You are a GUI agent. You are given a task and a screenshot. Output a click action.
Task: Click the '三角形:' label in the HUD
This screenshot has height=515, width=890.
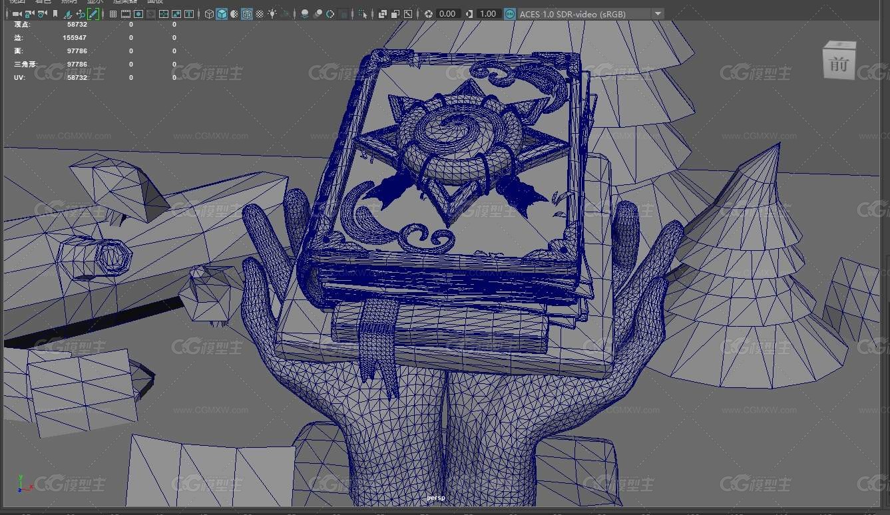click(x=25, y=65)
